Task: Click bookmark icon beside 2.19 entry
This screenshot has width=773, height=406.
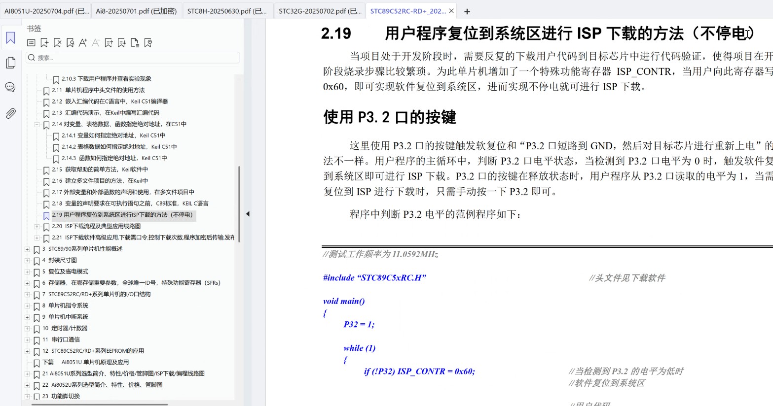Action: (46, 215)
